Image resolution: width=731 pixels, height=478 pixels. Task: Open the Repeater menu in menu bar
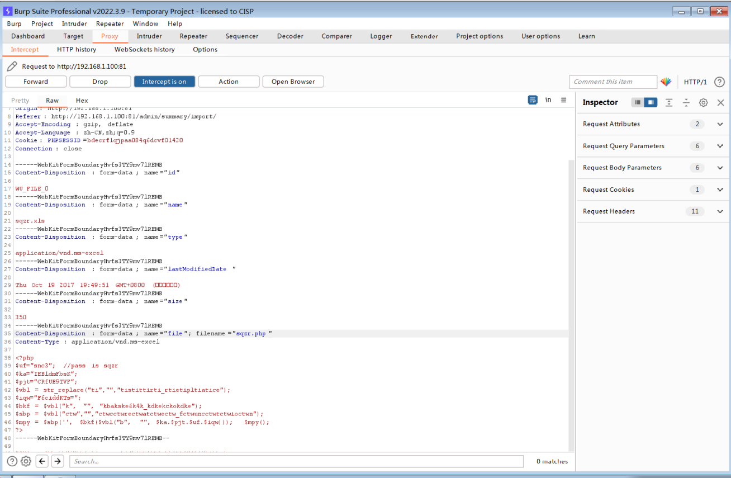pyautogui.click(x=110, y=23)
